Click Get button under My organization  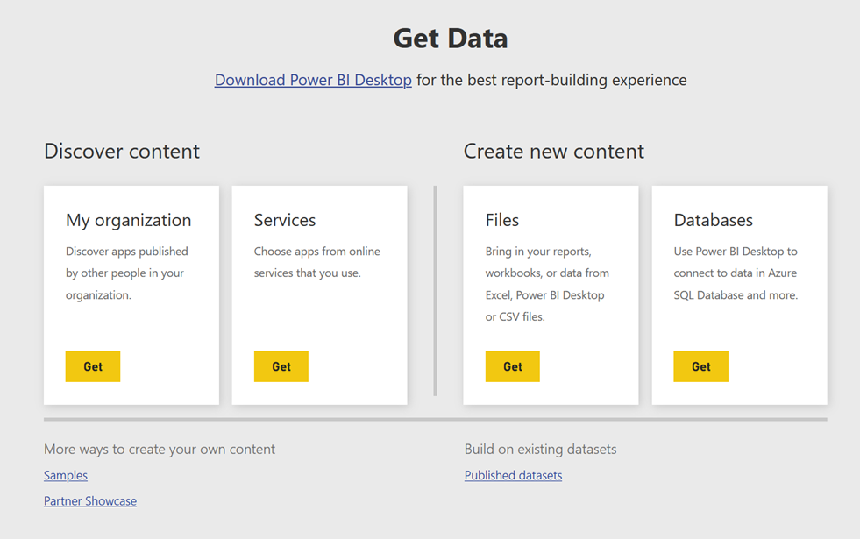93,366
